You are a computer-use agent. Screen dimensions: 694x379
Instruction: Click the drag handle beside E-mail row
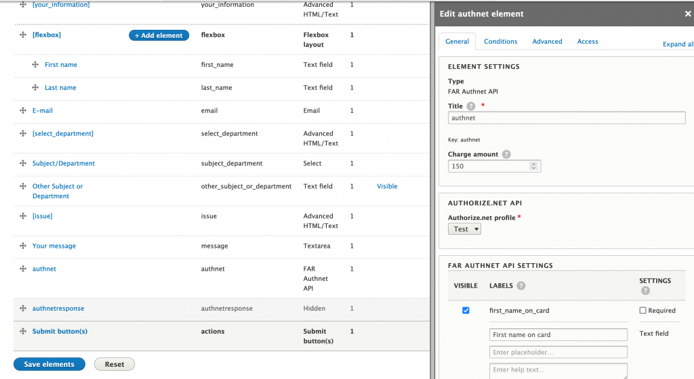[23, 111]
